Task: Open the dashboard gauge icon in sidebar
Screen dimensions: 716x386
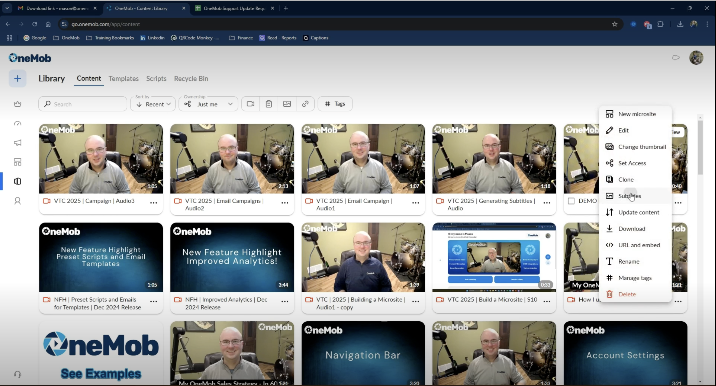Action: point(17,123)
